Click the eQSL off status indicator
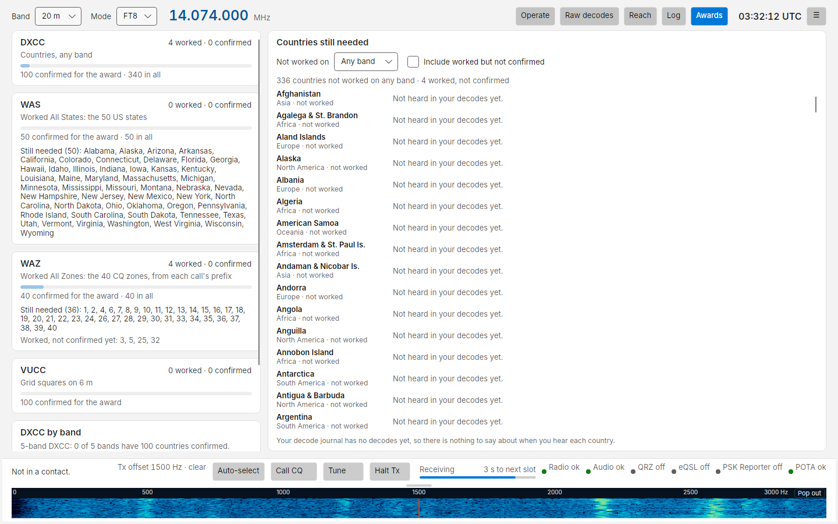 690,468
